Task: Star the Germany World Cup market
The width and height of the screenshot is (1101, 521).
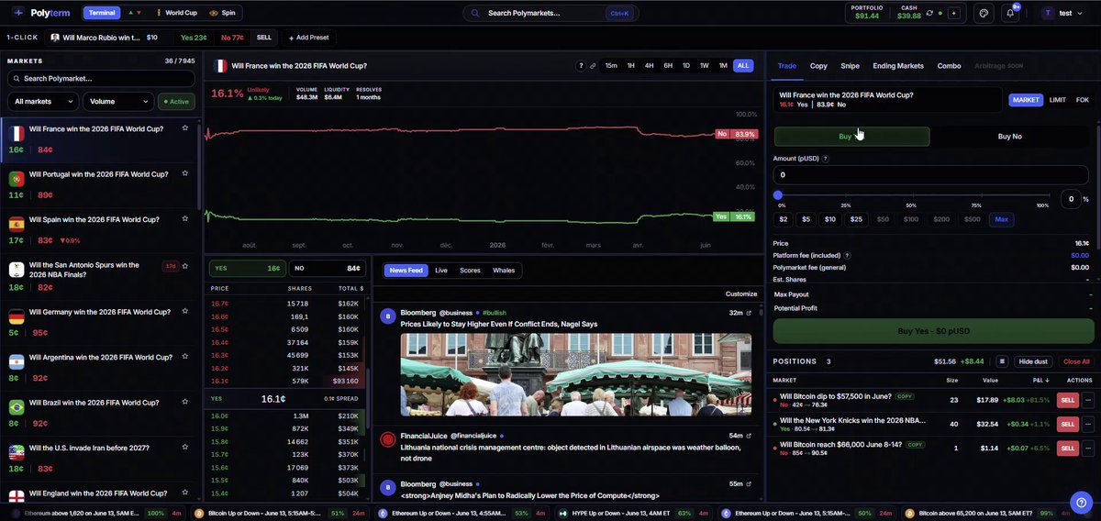Action: (x=185, y=312)
